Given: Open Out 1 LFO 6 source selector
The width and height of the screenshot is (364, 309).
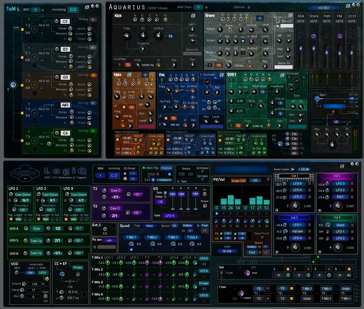Looking at the screenshot, I should [297, 183].
